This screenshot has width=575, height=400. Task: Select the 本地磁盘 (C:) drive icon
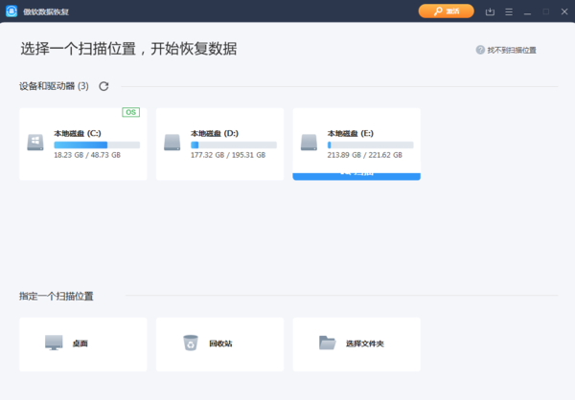click(34, 143)
